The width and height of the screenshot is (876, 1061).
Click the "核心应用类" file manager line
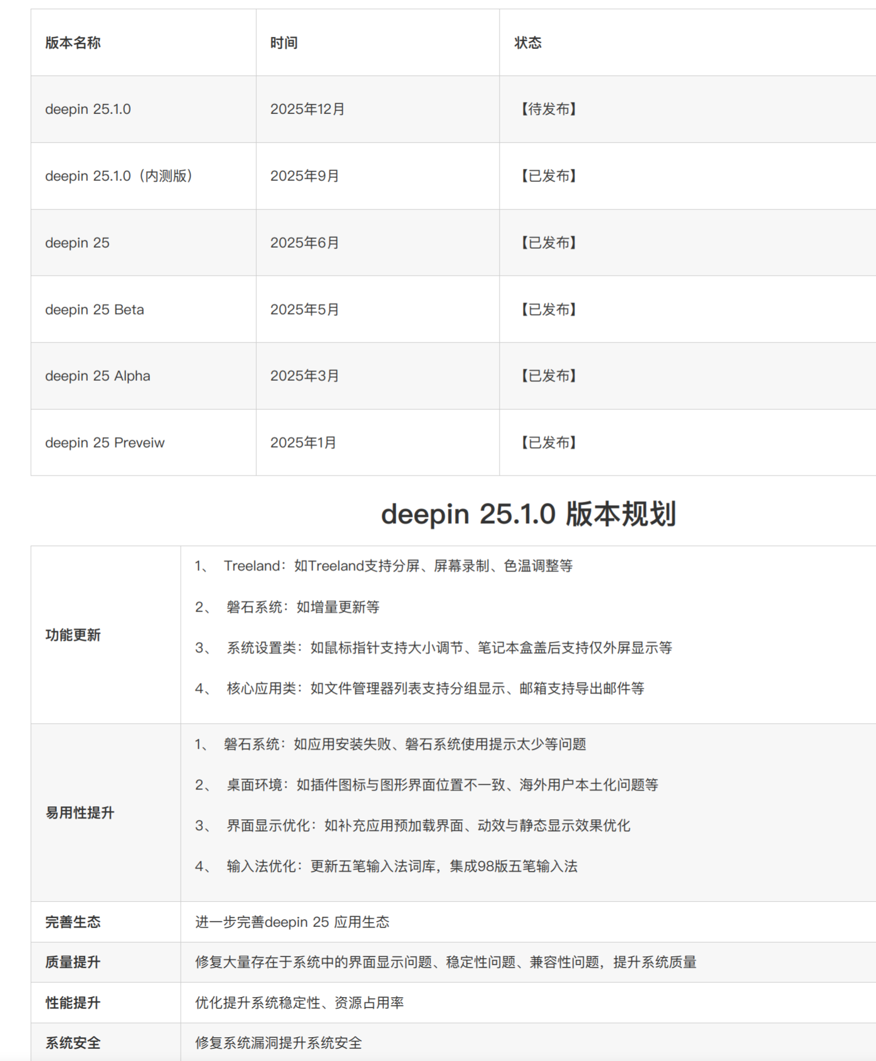[419, 689]
